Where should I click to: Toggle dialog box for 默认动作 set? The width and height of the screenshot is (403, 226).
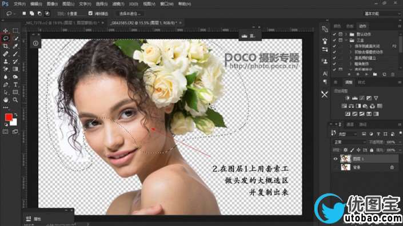pos(341,34)
